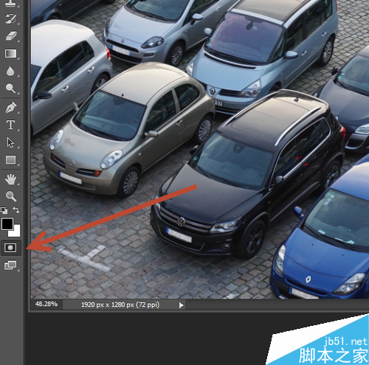
Task: Select the Horizontal Type tool
Action: tap(10, 125)
